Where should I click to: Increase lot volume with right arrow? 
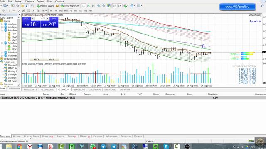point(48,19)
